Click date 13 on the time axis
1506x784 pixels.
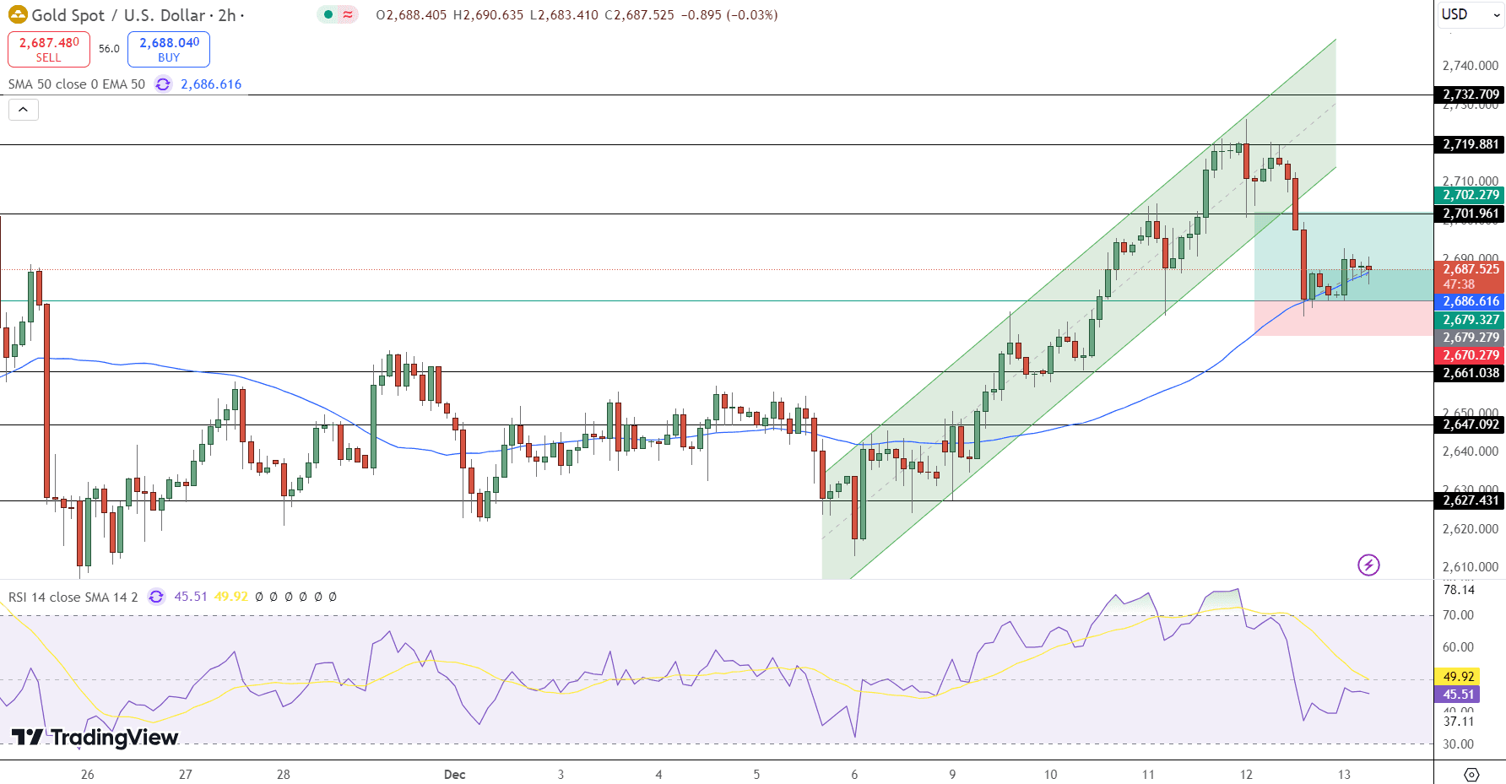(1344, 775)
